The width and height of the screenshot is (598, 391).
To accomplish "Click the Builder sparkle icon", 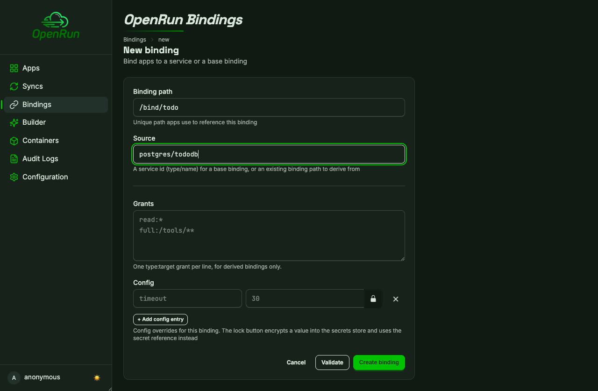I will (14, 122).
